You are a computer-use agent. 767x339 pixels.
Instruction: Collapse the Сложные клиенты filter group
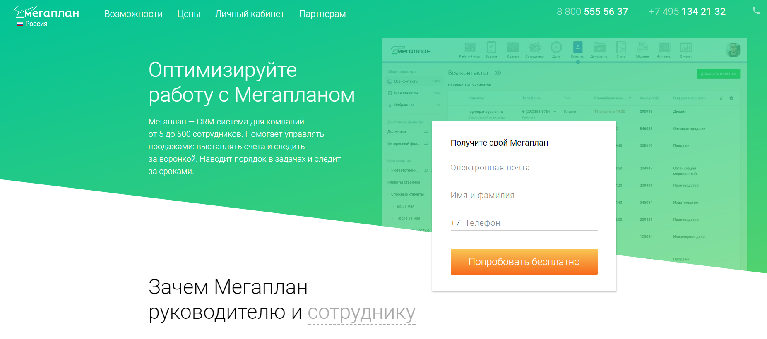(388, 194)
